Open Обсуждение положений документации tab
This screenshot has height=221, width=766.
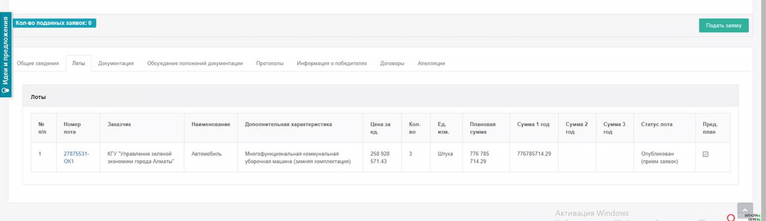point(195,63)
